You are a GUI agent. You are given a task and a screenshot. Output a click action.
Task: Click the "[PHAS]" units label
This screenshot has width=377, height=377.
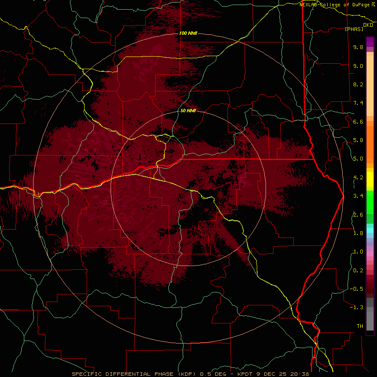point(354,29)
